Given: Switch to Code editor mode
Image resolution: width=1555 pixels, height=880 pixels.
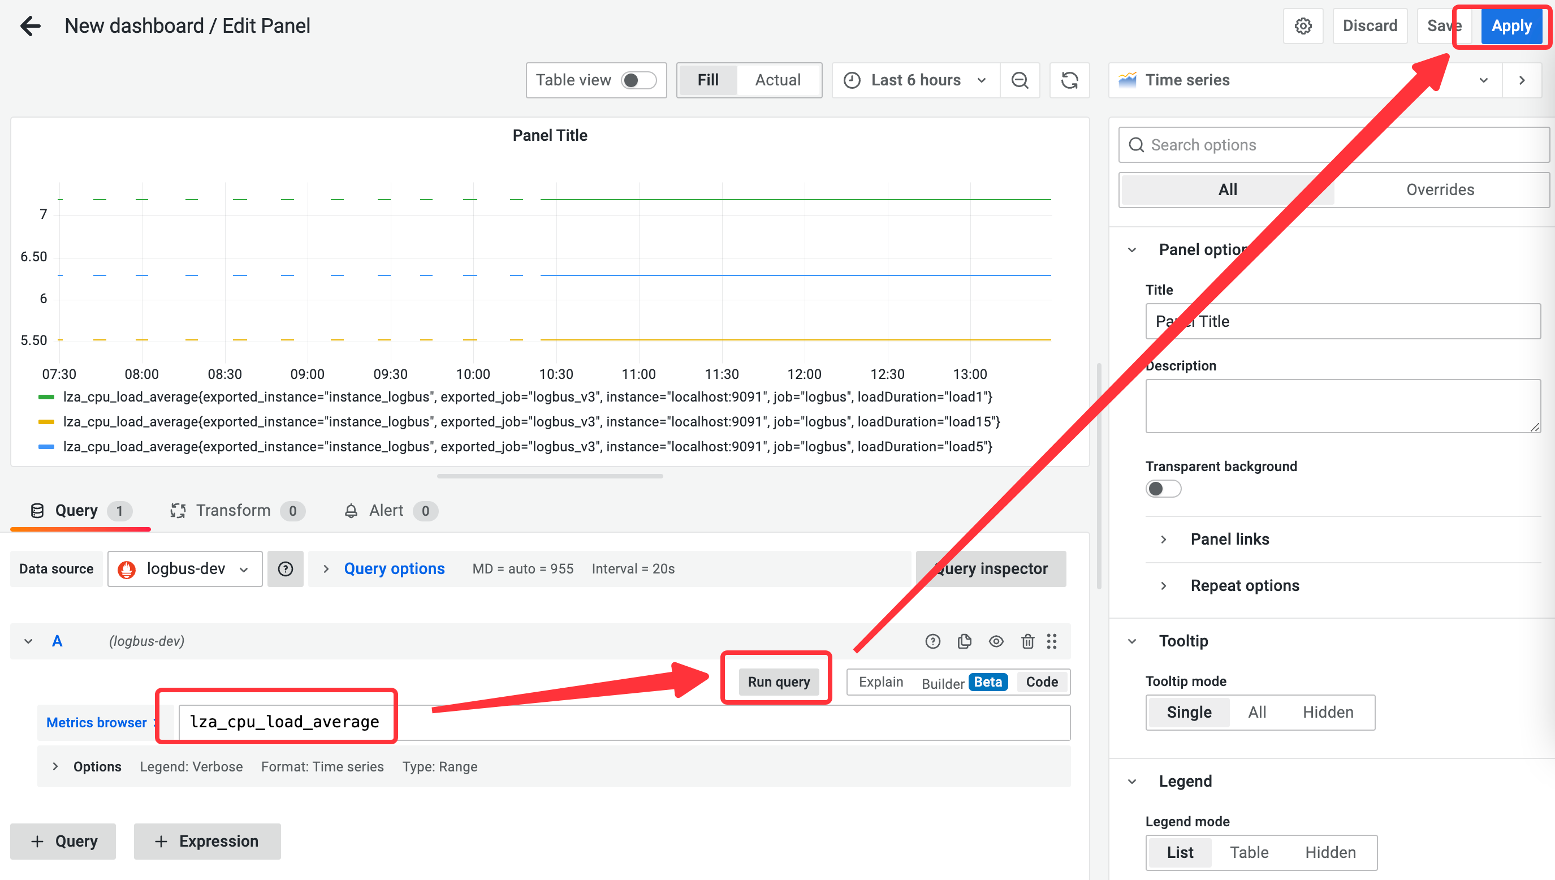Looking at the screenshot, I should pos(1042,681).
